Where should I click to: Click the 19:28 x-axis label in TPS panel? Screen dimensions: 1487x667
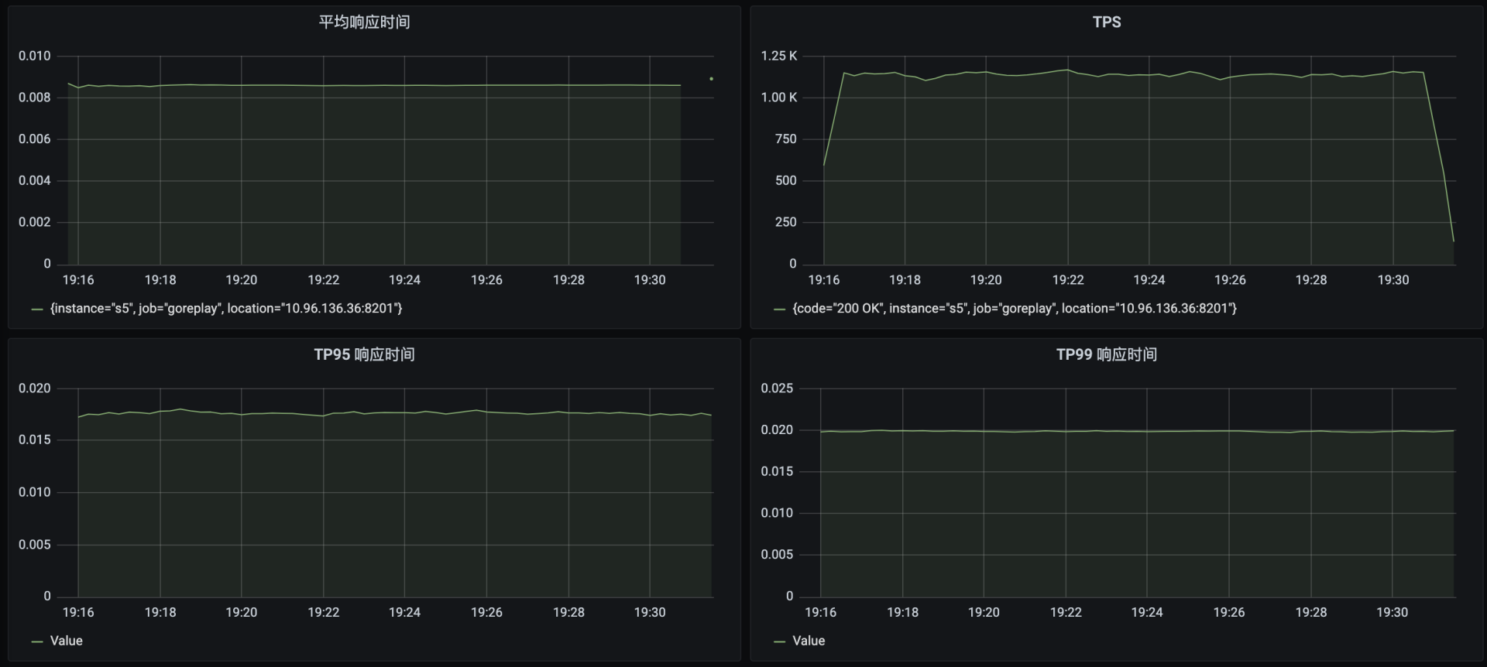(x=1311, y=280)
